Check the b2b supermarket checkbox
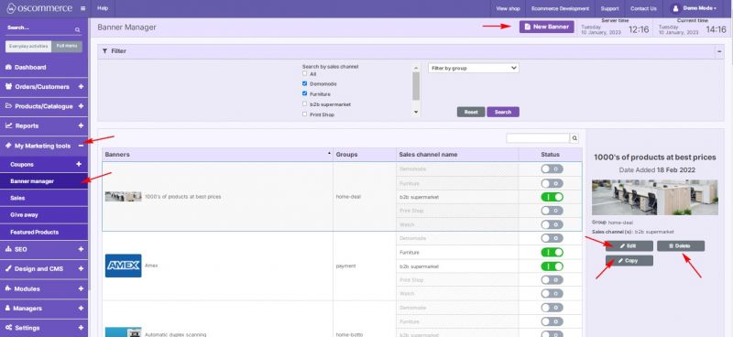Viewport: 733px width, 337px height. pyautogui.click(x=305, y=104)
